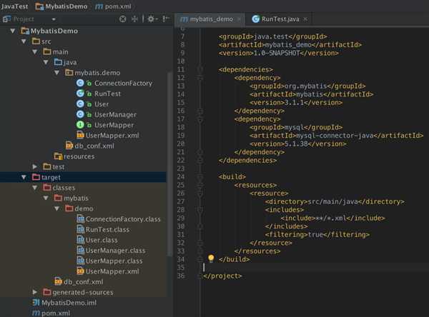Toggle code fold at the resources tag
Viewport: 429px width, 317px height.
pos(199,185)
